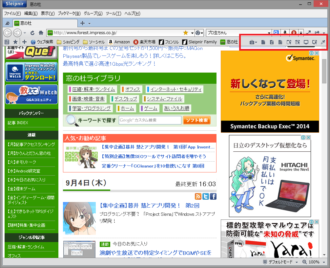Click the Amazon search engine icon
The height and width of the screenshot is (268, 330).
point(284,33)
